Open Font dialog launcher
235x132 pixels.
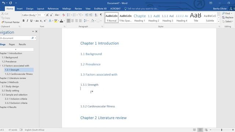(x=65, y=26)
